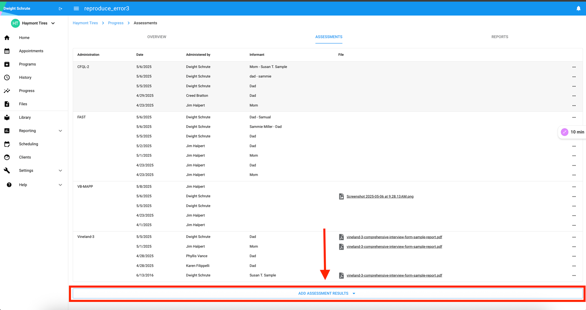The image size is (586, 310).
Task: Click the Clients face icon
Action: coord(7,157)
